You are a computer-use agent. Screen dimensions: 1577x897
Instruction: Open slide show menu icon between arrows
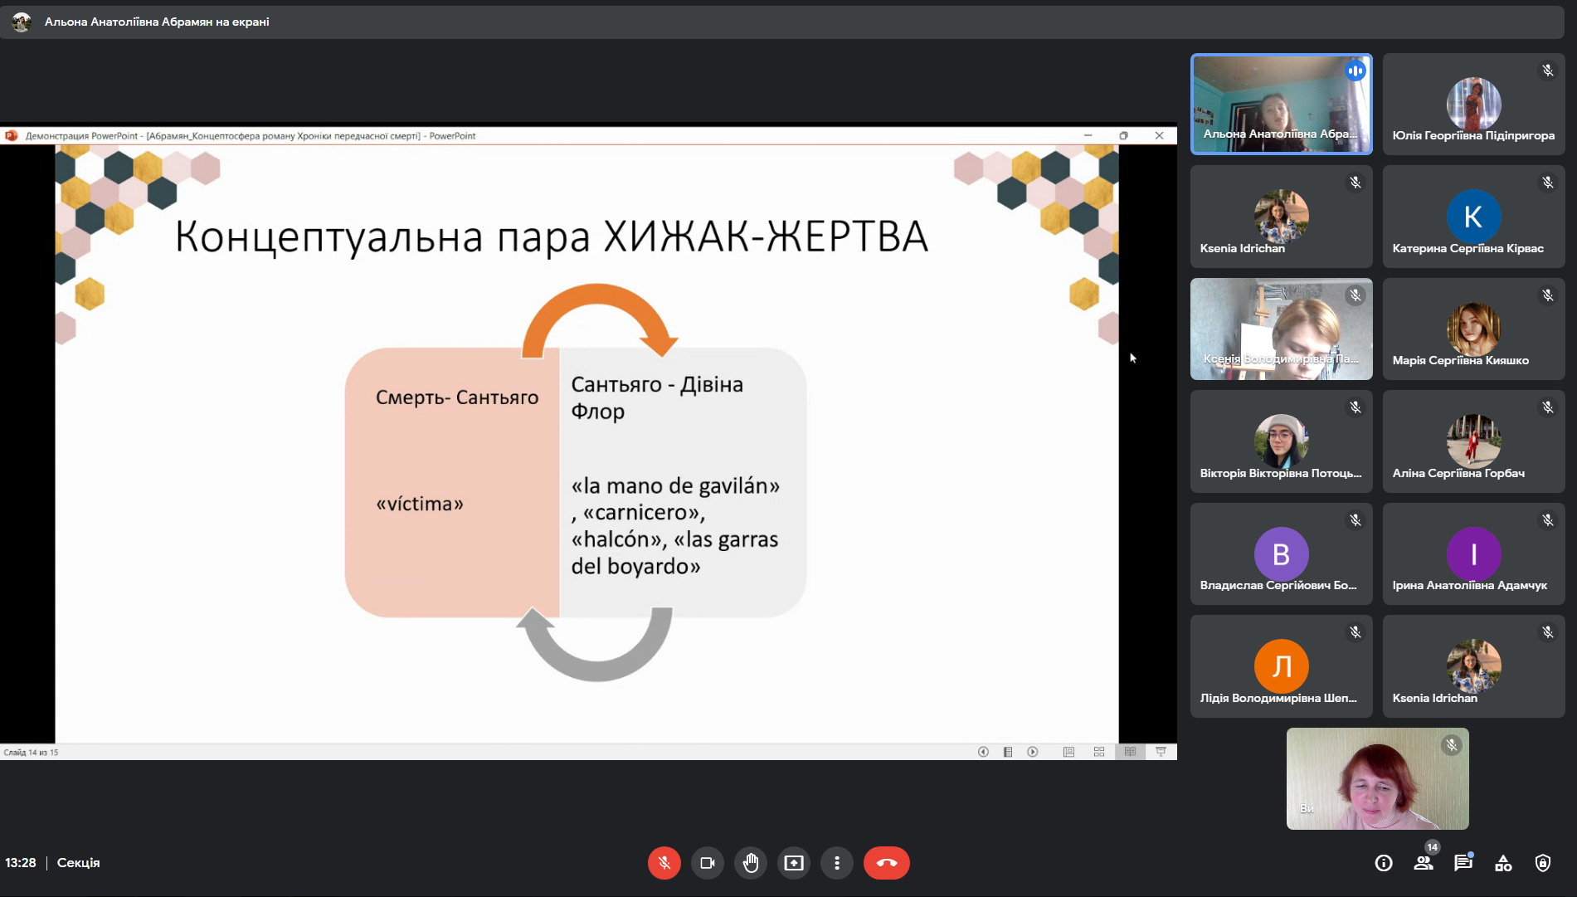click(x=1008, y=752)
